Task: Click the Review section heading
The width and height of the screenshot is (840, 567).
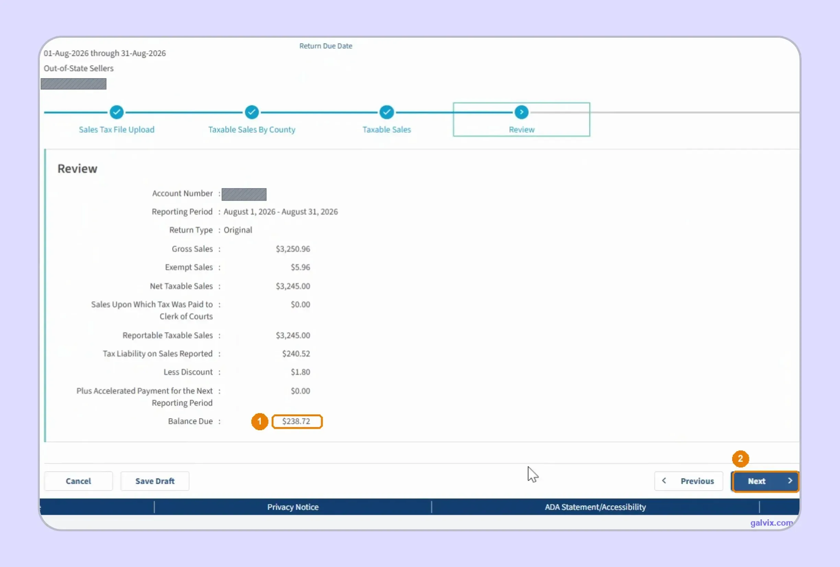Action: pyautogui.click(x=77, y=169)
